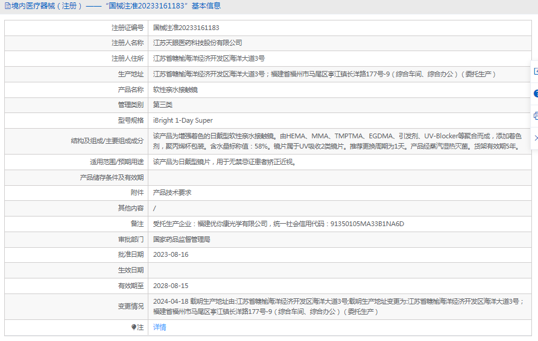Screen dimensions: 538x341
Task: Click approval department 国家药品监督管理局
Action: point(182,239)
